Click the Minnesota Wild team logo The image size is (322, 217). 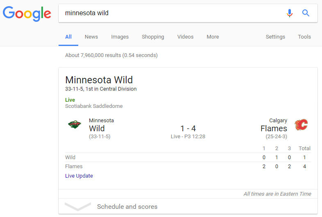pos(75,125)
